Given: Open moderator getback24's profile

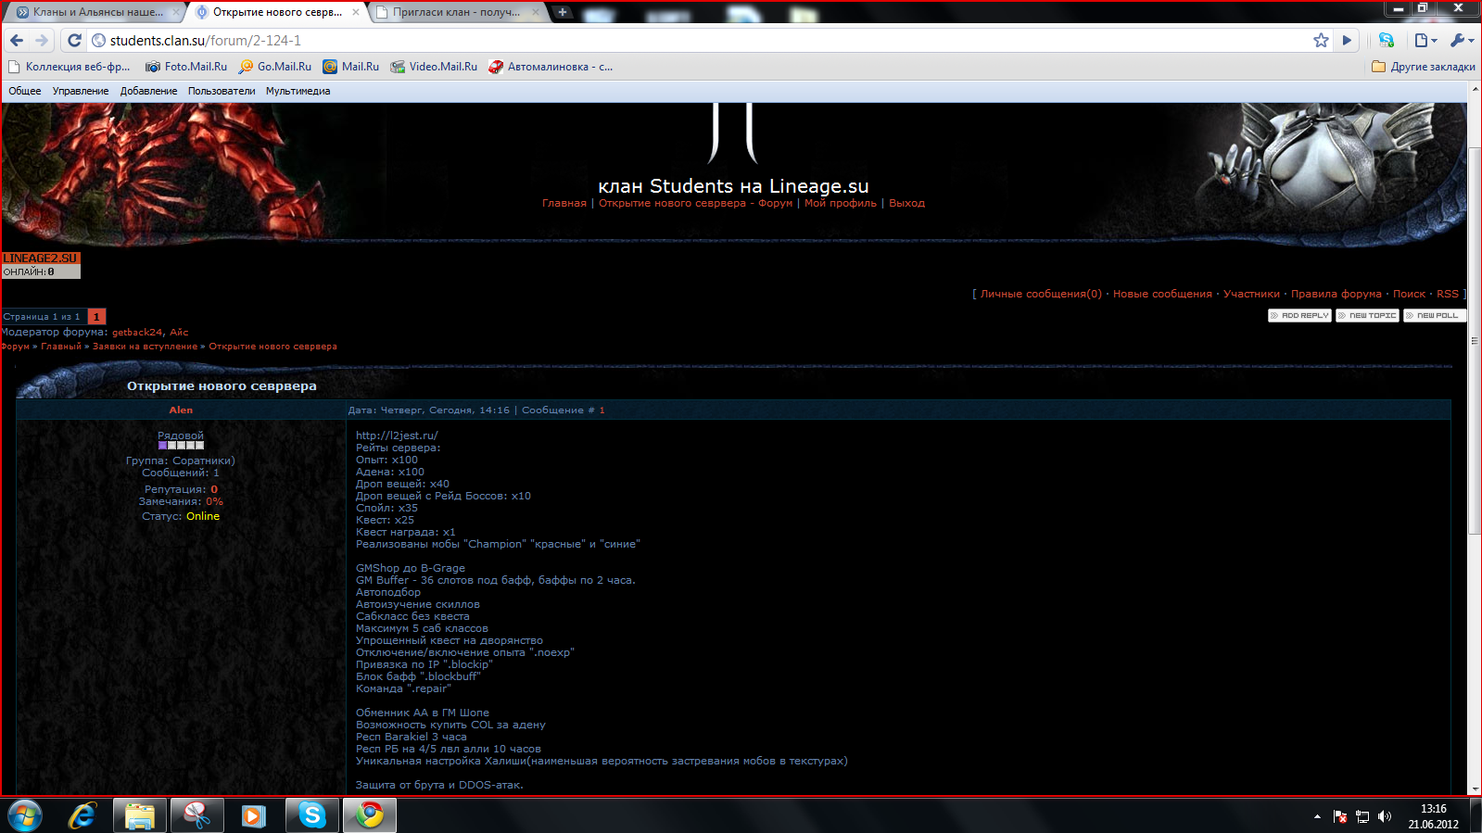Looking at the screenshot, I should click(x=137, y=332).
